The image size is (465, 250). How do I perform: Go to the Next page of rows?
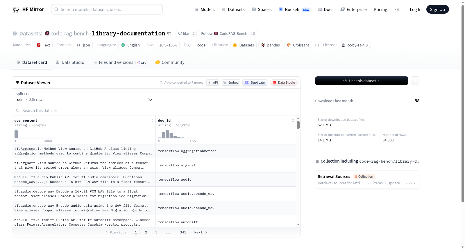[201, 232]
